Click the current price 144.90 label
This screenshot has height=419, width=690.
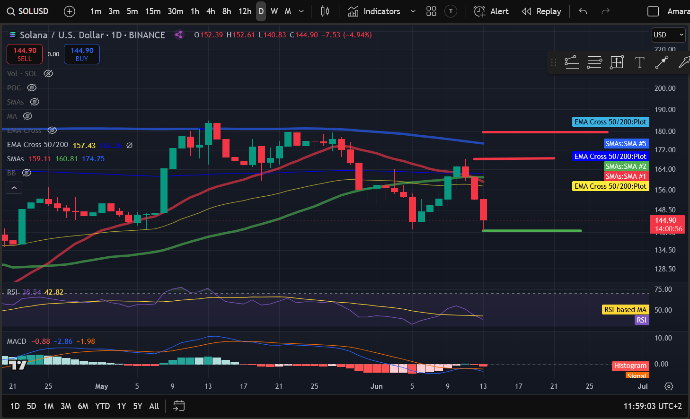[666, 224]
